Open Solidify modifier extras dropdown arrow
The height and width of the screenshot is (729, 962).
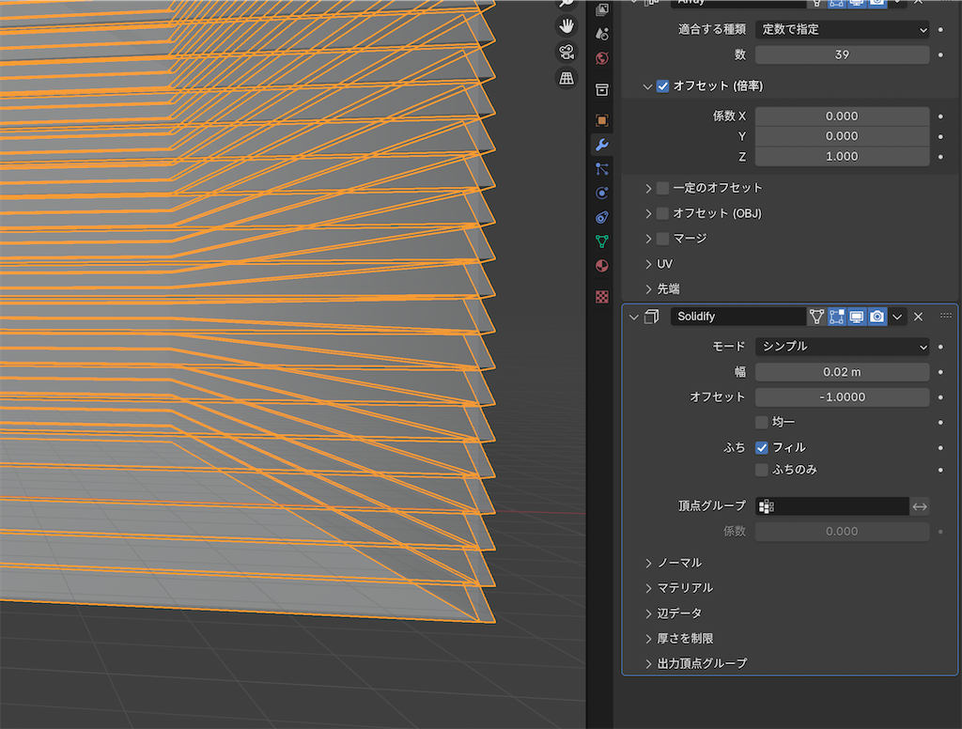click(897, 317)
